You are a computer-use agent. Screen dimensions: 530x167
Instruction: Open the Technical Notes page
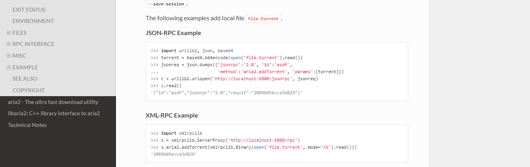pos(27,125)
